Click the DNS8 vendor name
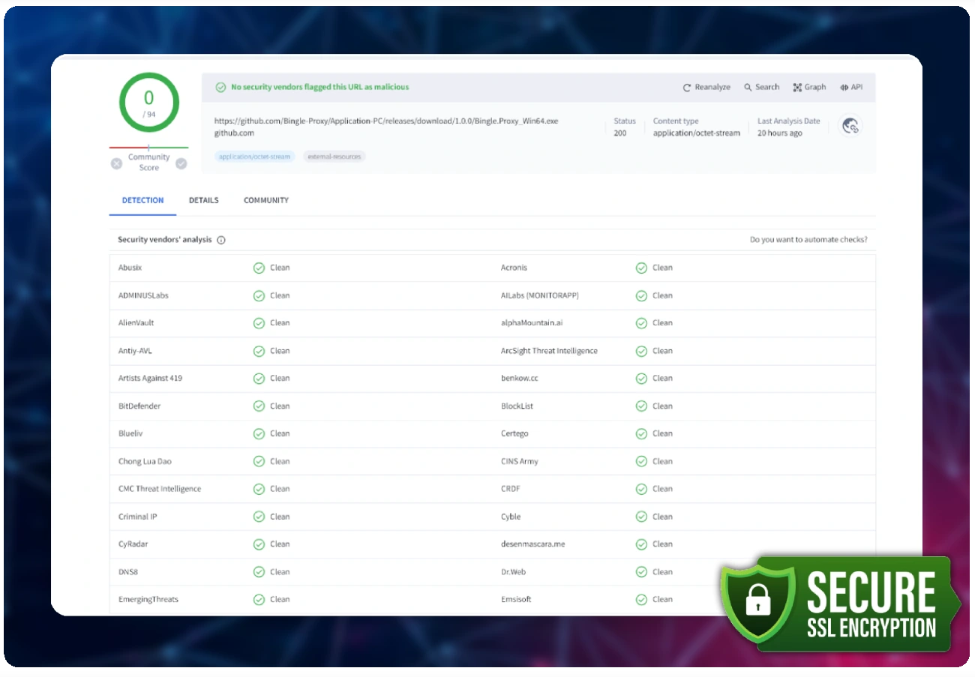975x677 pixels. click(x=128, y=572)
